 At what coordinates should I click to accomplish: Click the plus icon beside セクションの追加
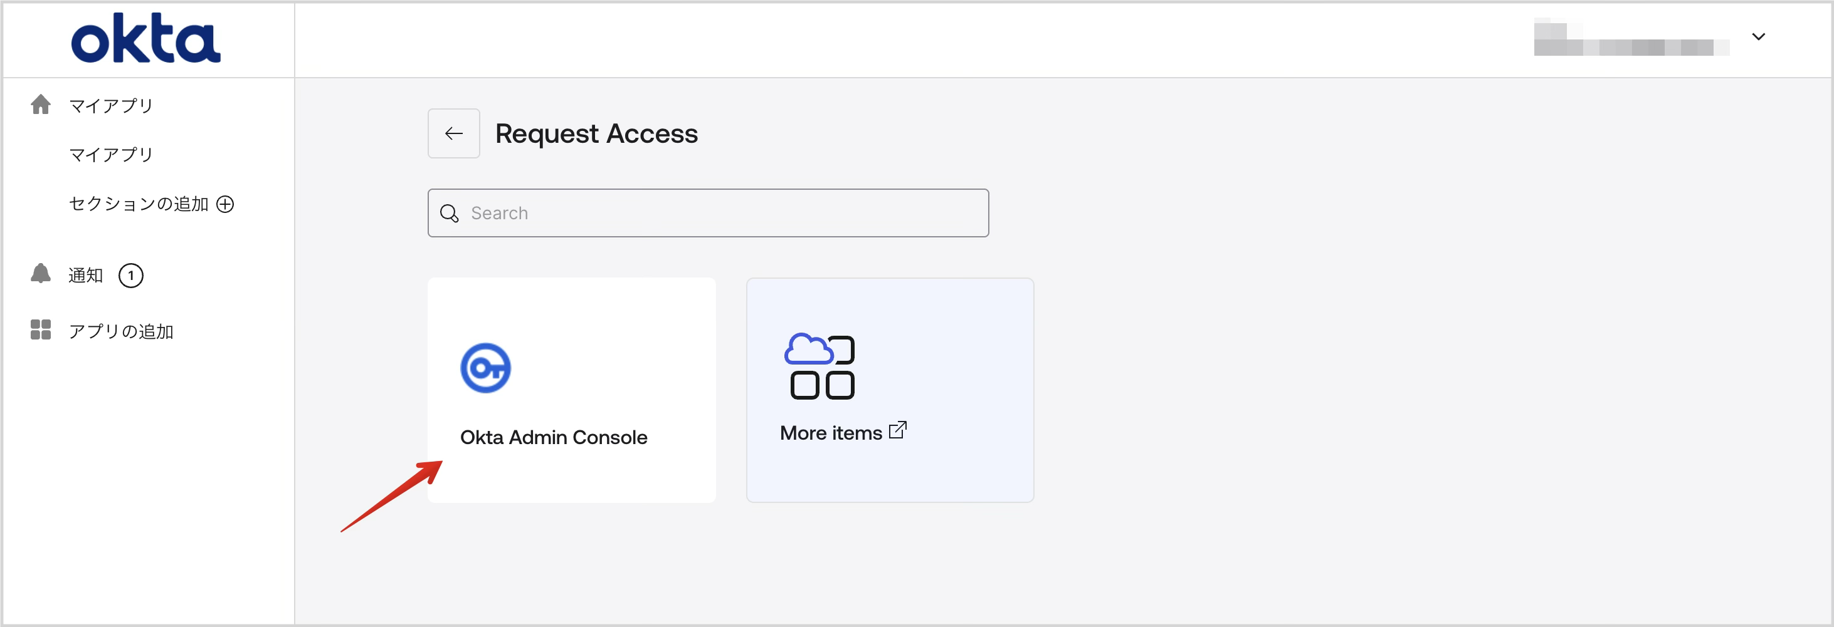coord(225,204)
